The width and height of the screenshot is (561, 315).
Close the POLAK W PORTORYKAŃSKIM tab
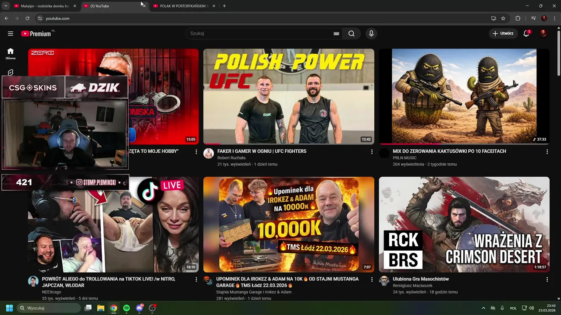(x=214, y=6)
